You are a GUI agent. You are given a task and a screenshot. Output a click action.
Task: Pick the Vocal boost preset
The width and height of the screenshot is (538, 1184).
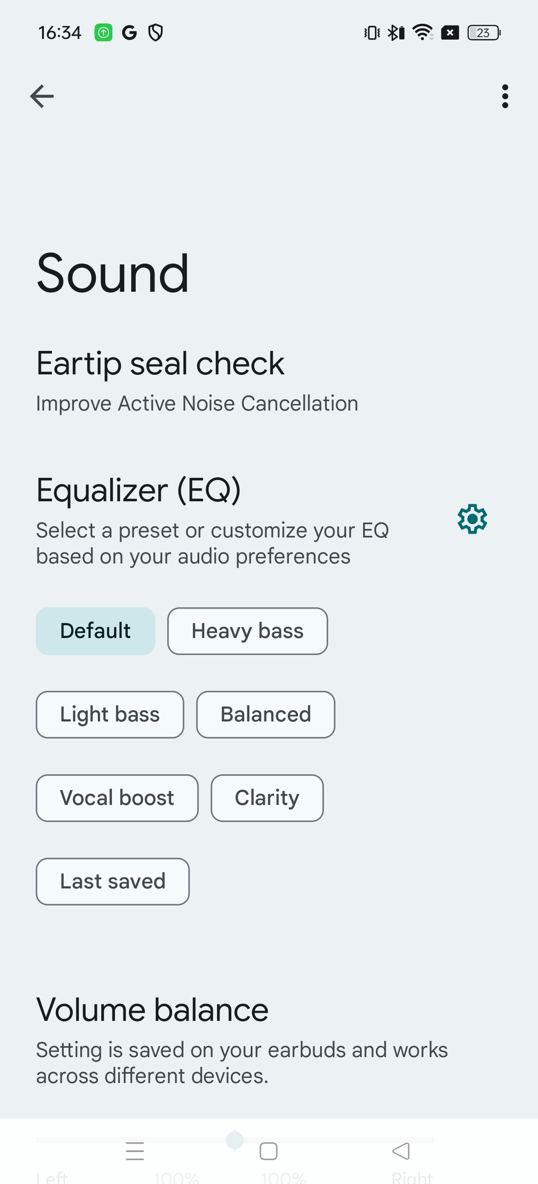(x=117, y=798)
